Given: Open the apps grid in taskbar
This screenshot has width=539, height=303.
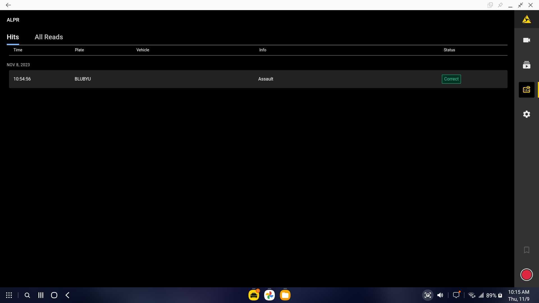Looking at the screenshot, I should pyautogui.click(x=9, y=295).
